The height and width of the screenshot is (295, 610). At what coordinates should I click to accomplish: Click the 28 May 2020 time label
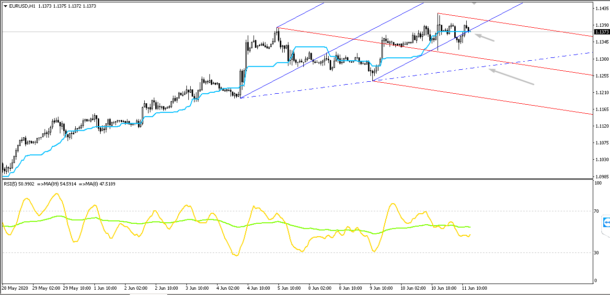pos(14,288)
